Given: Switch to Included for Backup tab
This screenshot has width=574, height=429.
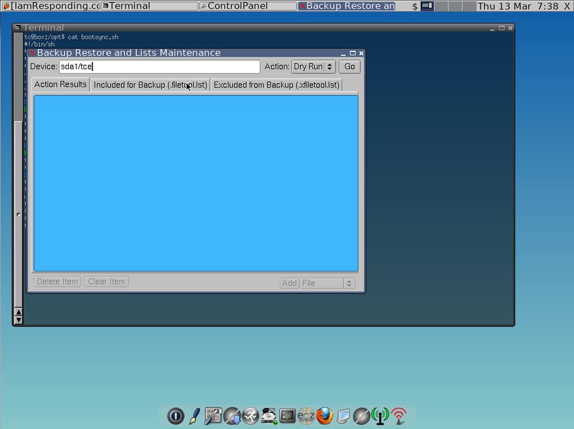Looking at the screenshot, I should pyautogui.click(x=150, y=85).
